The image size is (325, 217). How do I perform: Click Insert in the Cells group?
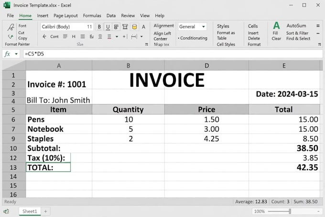[x=253, y=33]
